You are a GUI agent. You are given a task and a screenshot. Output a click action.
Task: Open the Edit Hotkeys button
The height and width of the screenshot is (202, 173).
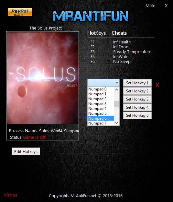click(26, 151)
